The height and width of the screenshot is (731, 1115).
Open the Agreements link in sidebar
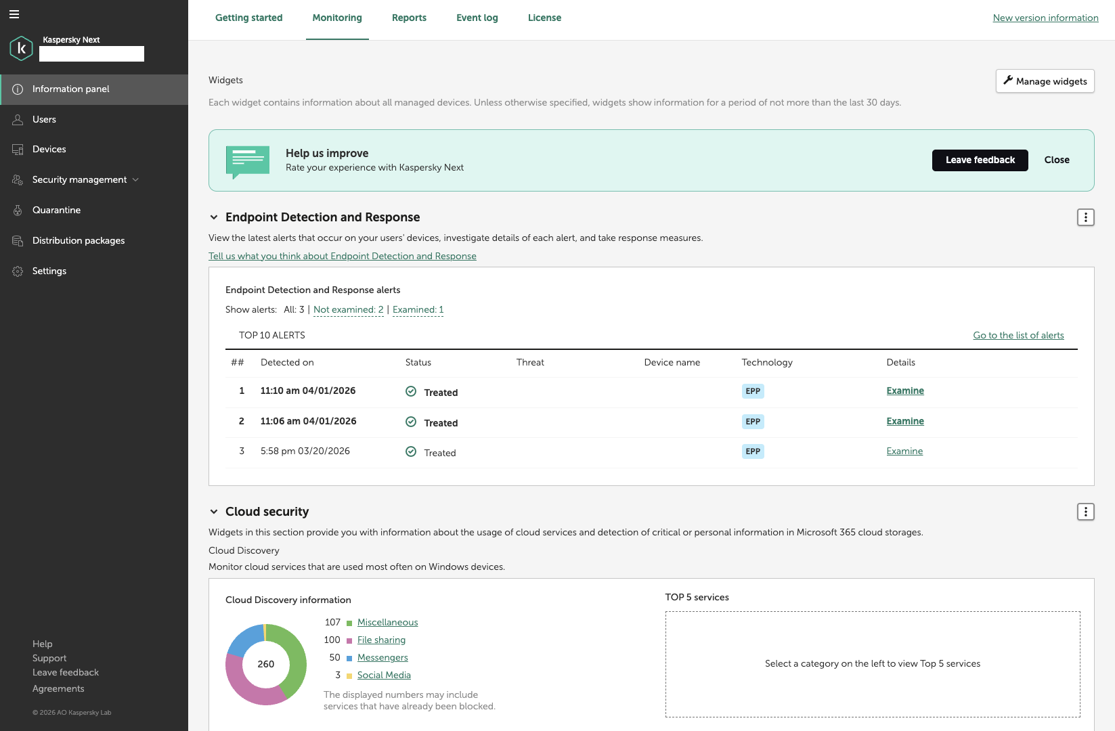pos(58,689)
